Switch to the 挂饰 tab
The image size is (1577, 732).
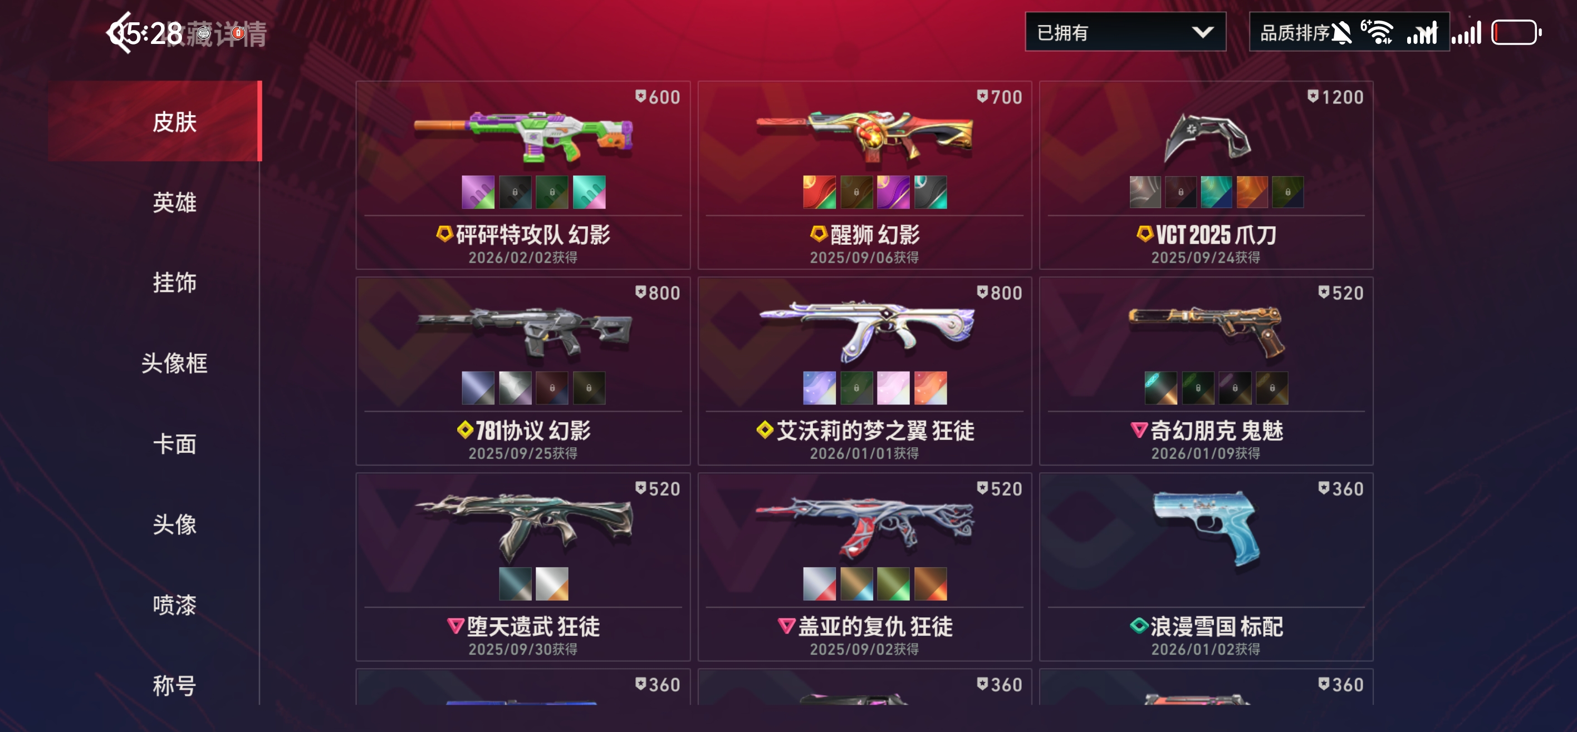pyautogui.click(x=174, y=283)
